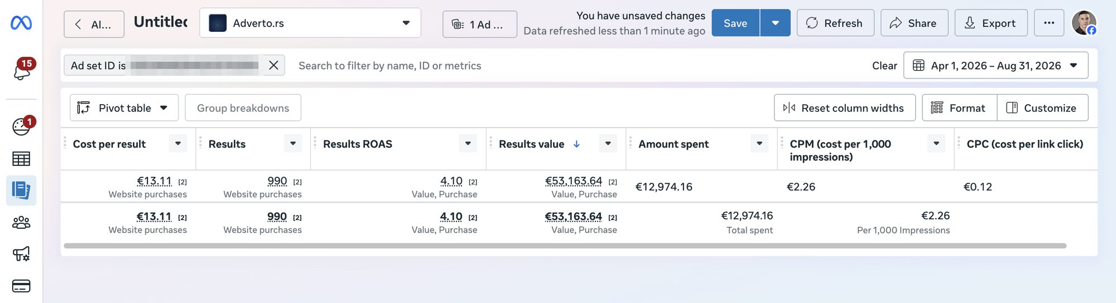Click the Results ROAS column header
Image resolution: width=1116 pixels, height=303 pixels.
(x=358, y=144)
